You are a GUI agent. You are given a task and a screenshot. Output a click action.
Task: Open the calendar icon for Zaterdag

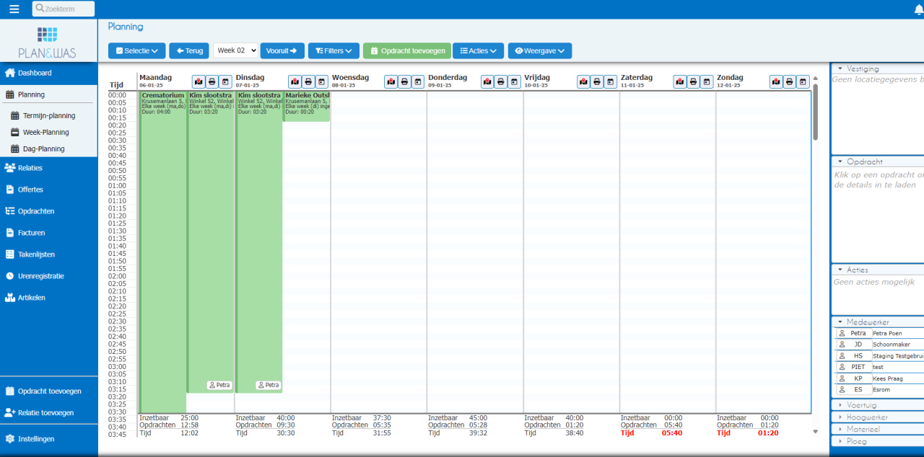tap(707, 81)
